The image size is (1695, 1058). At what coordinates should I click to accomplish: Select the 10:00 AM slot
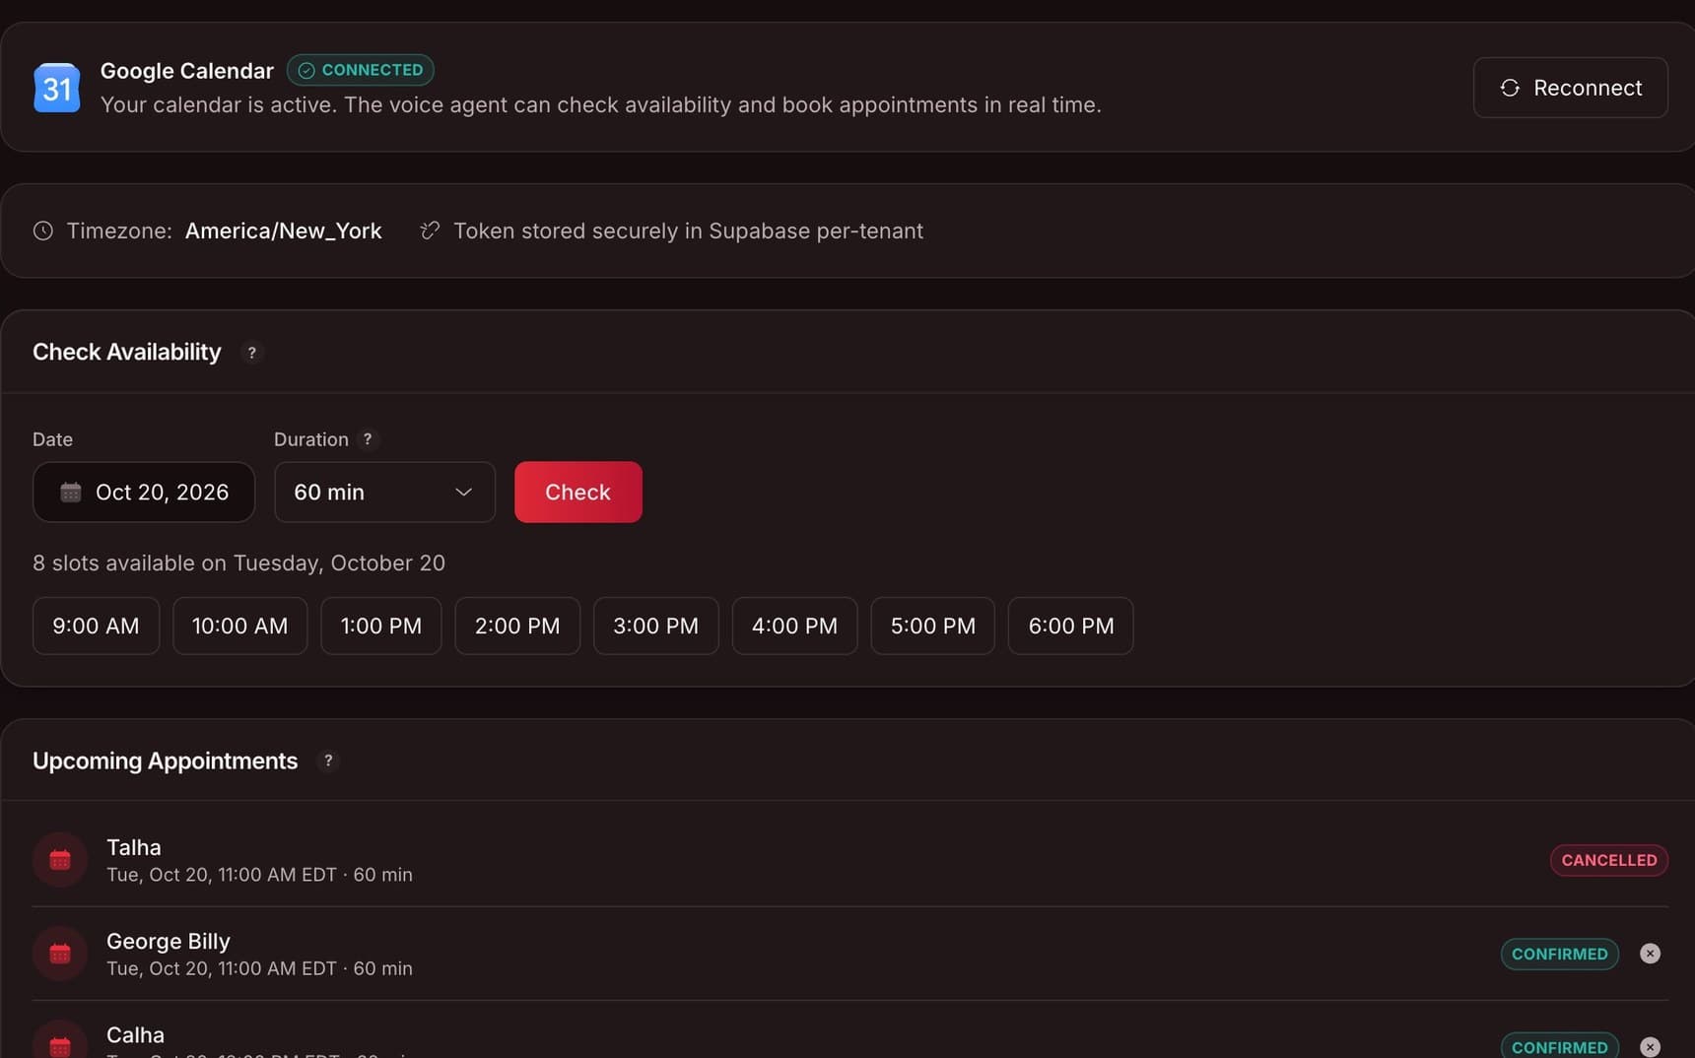(239, 626)
